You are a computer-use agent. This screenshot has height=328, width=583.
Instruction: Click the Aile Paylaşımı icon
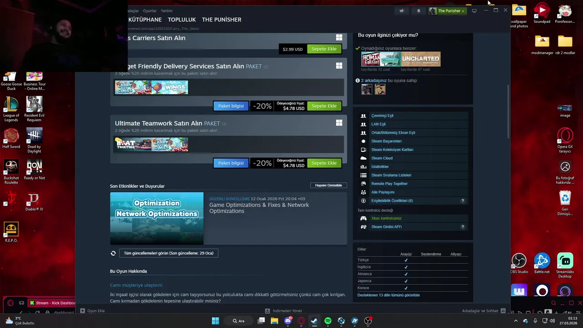363,192
